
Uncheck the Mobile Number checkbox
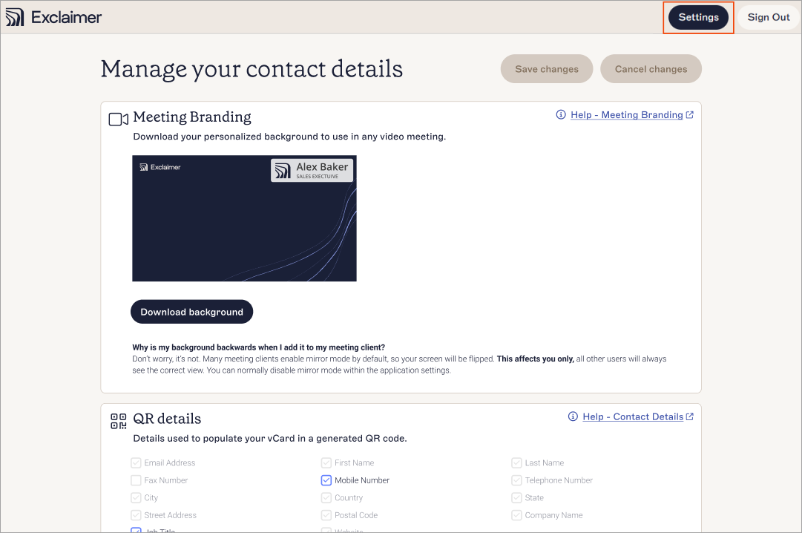[326, 480]
